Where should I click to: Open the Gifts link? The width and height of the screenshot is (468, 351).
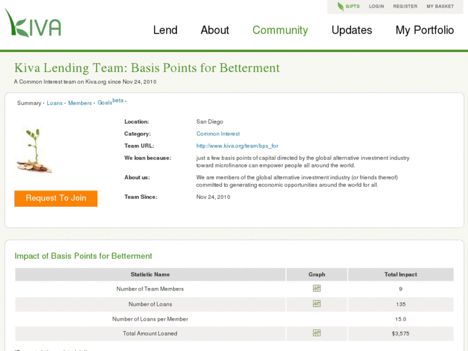(353, 6)
